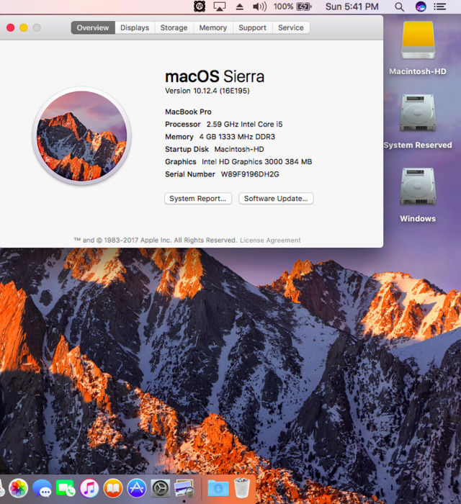The width and height of the screenshot is (461, 504).
Task: Launch FaceTime from the Dock
Action: (x=66, y=488)
